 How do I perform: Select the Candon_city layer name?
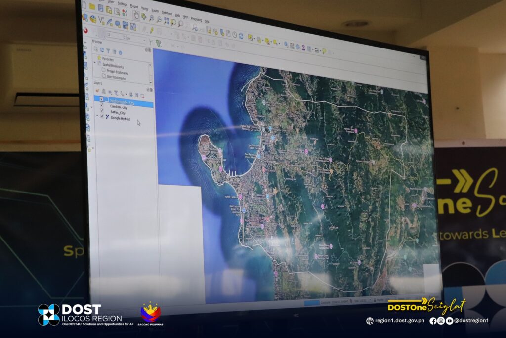coord(119,107)
